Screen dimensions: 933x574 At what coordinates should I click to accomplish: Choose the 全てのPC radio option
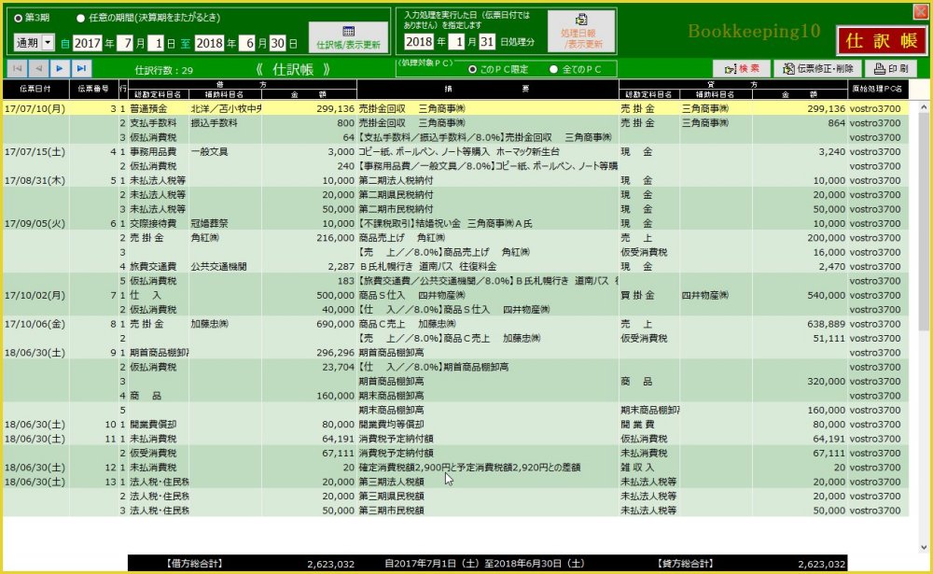(x=554, y=69)
